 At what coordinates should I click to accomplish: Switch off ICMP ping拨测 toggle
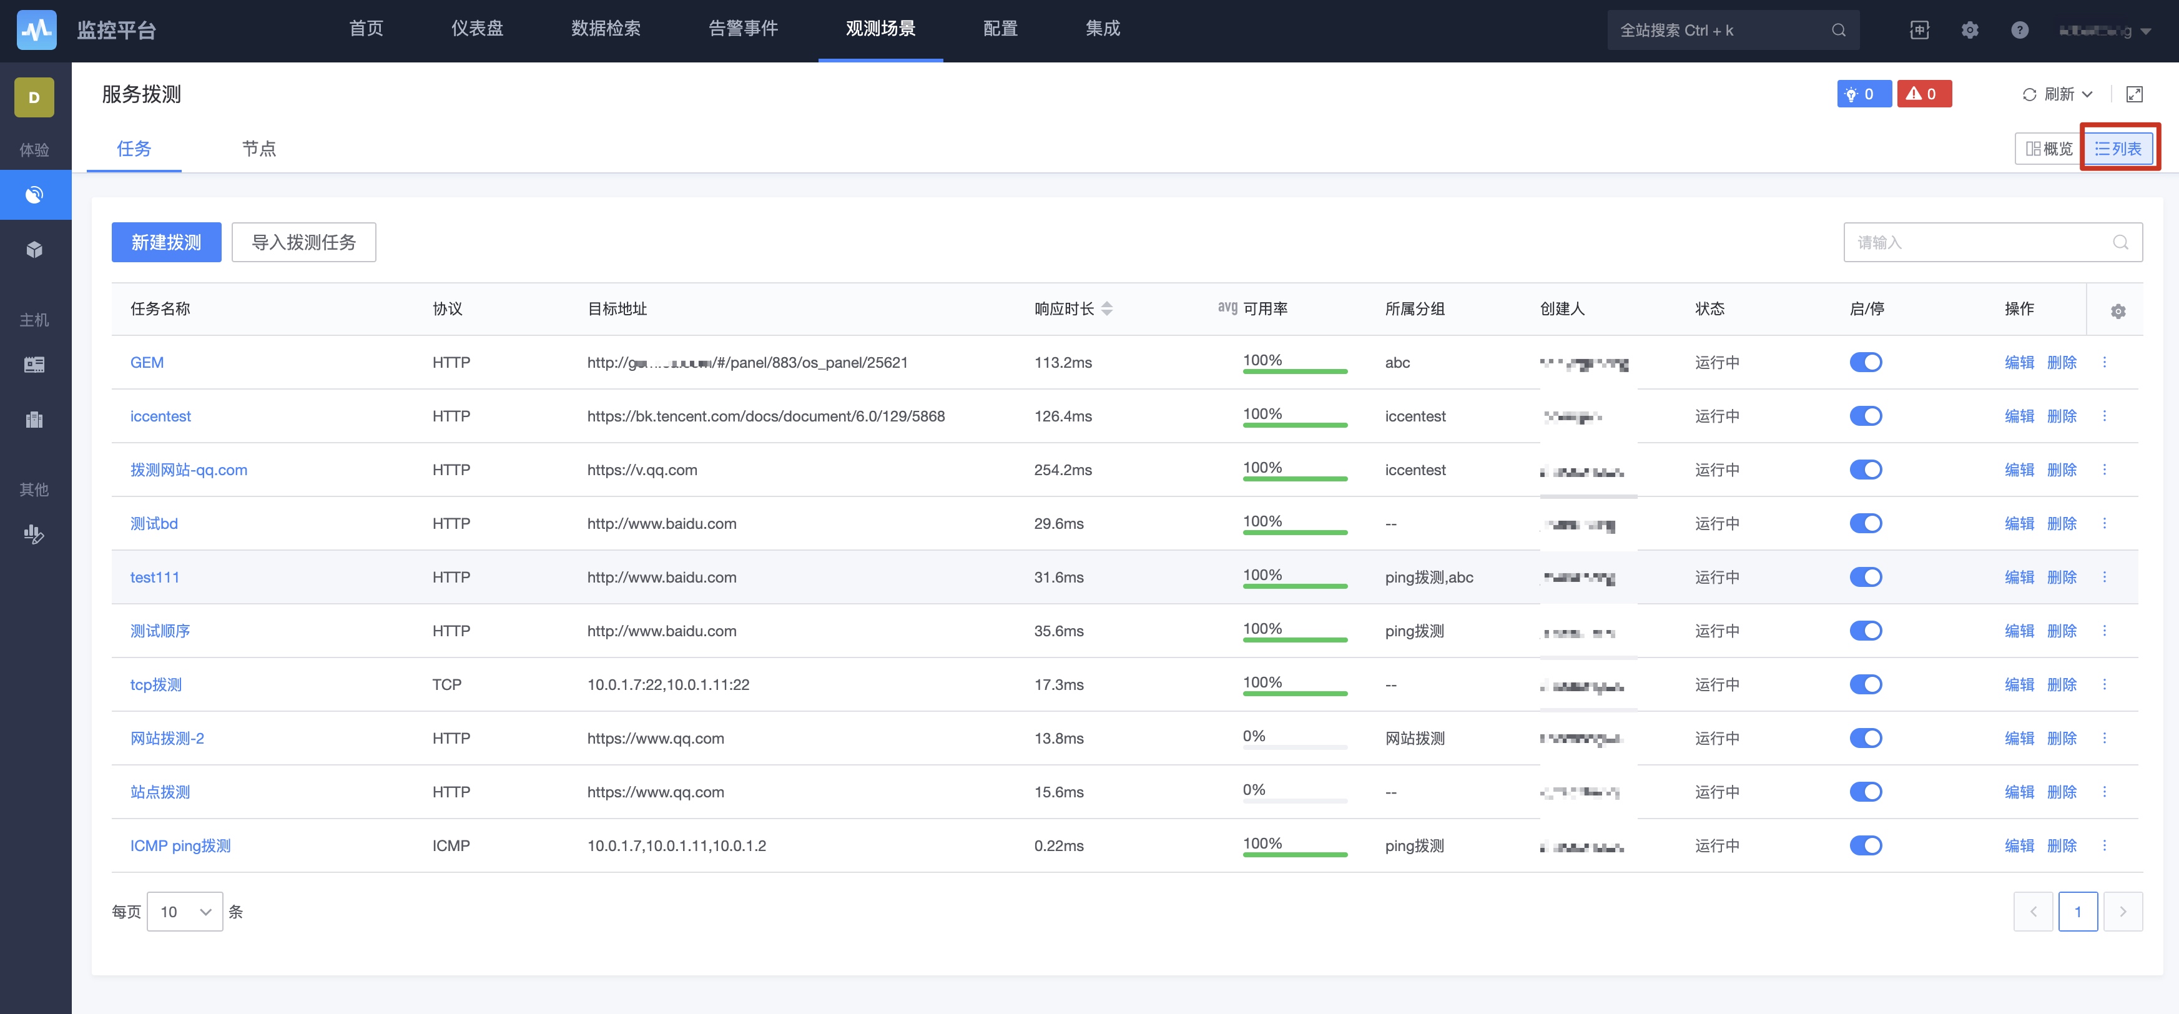click(1865, 845)
